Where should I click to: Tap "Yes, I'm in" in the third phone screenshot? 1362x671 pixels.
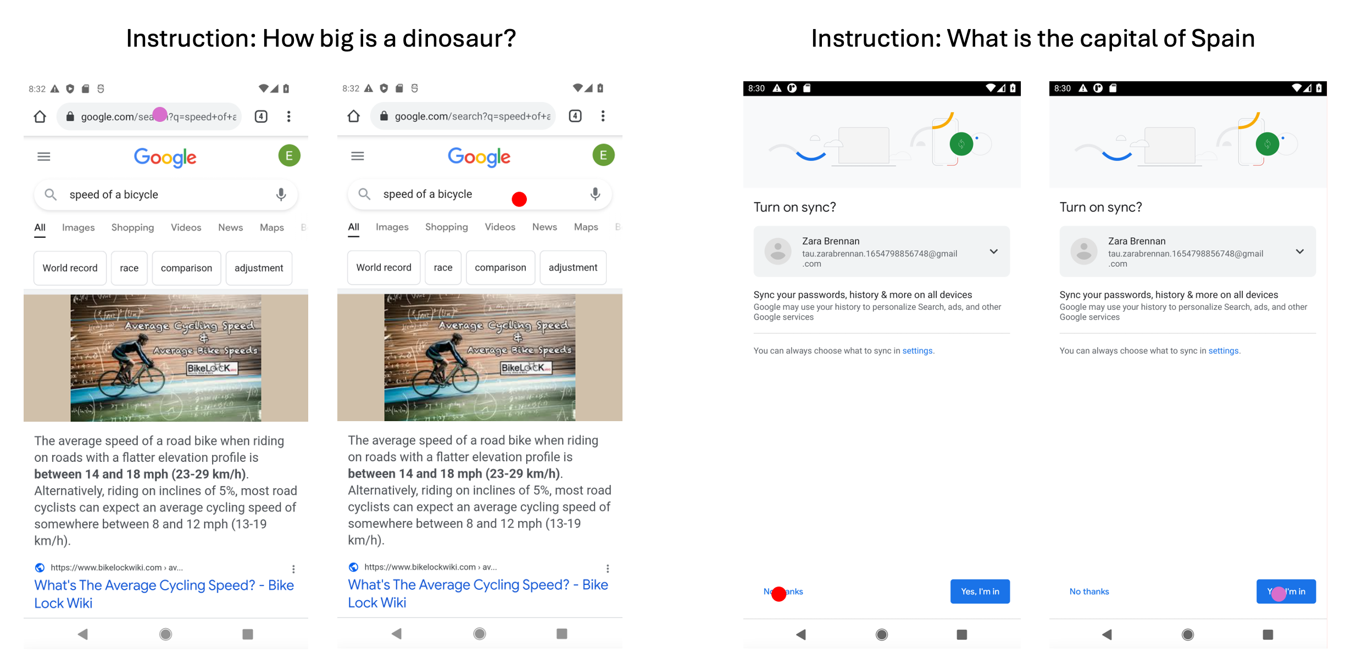pyautogui.click(x=980, y=591)
